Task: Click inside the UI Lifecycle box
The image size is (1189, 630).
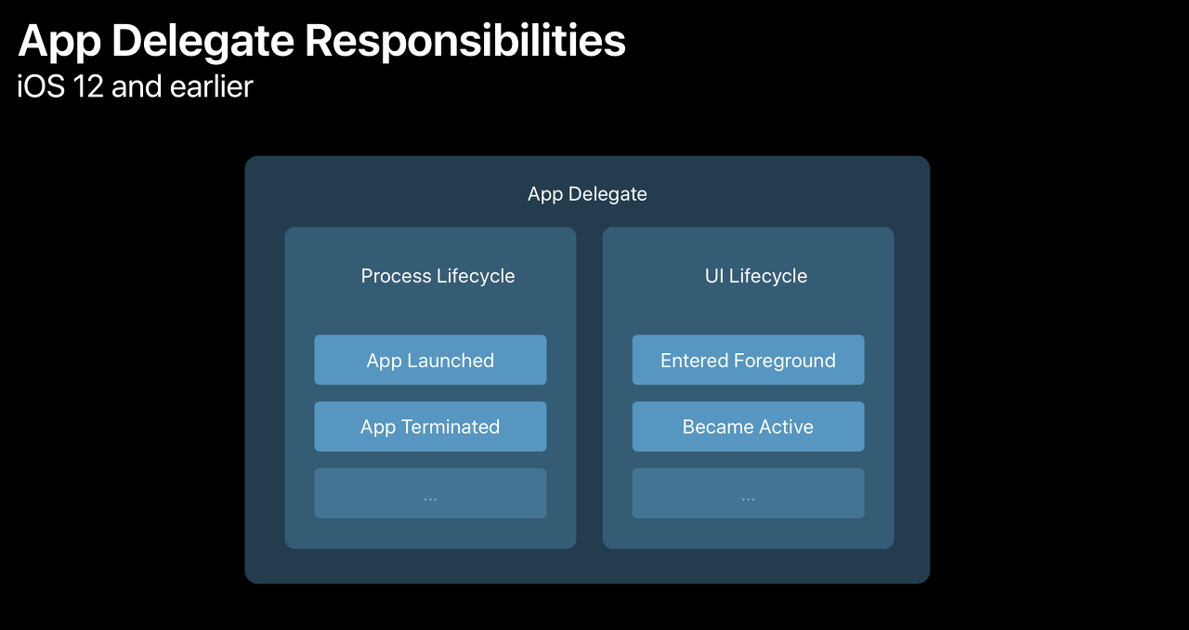Action: 748,316
